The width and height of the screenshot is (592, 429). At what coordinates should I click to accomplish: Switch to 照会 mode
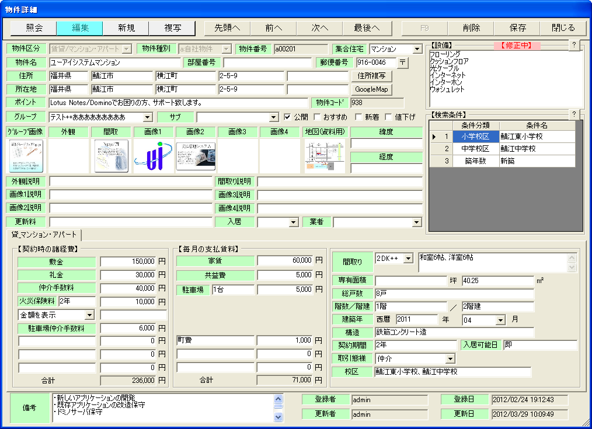pyautogui.click(x=34, y=28)
